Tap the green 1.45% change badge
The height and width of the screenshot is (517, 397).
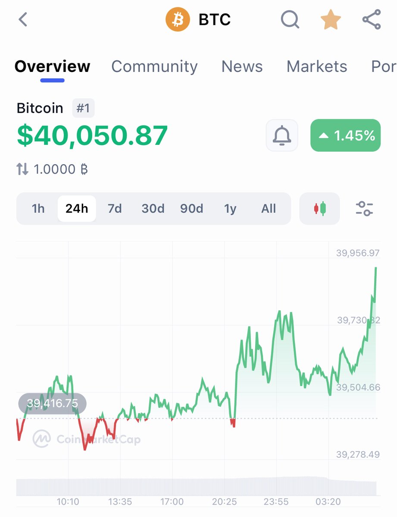click(346, 135)
